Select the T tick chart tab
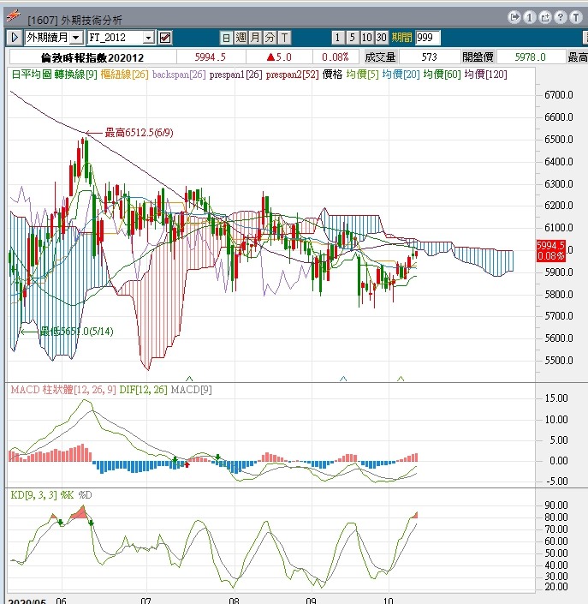This screenshot has height=604, width=588. 284,38
